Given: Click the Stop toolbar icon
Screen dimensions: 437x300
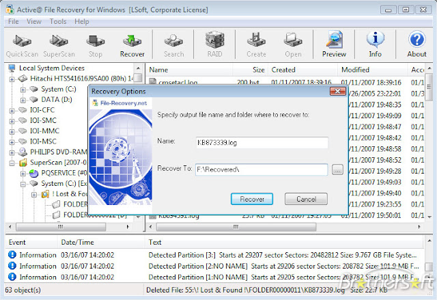Looking at the screenshot, I should coord(96,46).
